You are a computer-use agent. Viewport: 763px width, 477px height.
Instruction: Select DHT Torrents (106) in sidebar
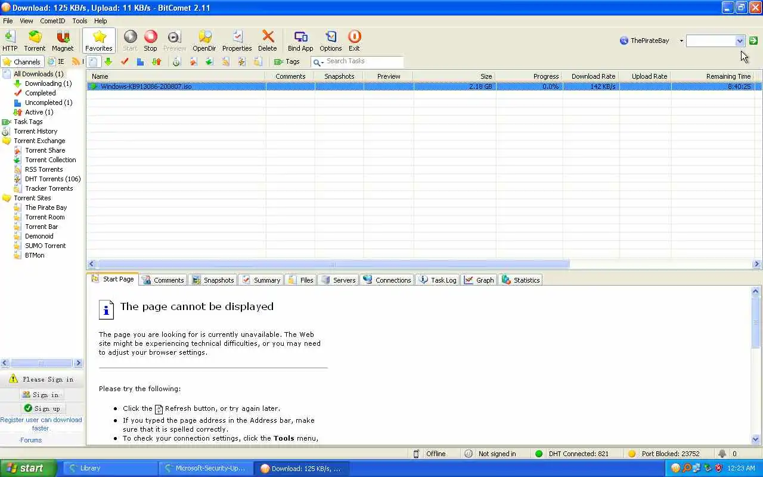(x=52, y=179)
